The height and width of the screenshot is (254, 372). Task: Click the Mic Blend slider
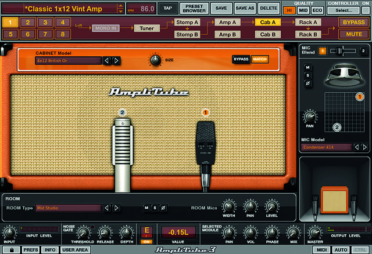coord(342,51)
